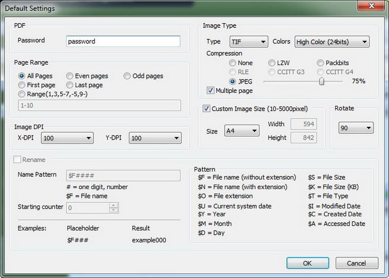Open the Colors dropdown High Color (24bits)
This screenshot has width=389, height=278.
pos(332,42)
